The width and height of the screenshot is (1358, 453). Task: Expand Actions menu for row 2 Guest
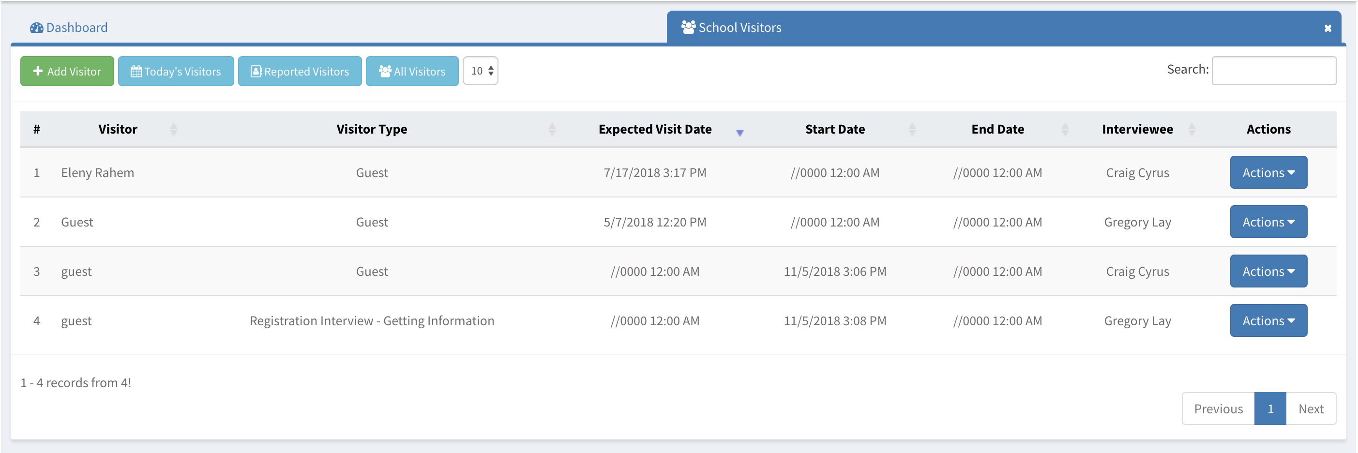coord(1268,222)
